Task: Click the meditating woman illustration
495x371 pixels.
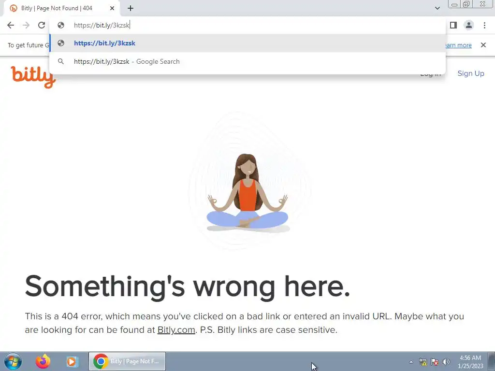Action: point(247,192)
